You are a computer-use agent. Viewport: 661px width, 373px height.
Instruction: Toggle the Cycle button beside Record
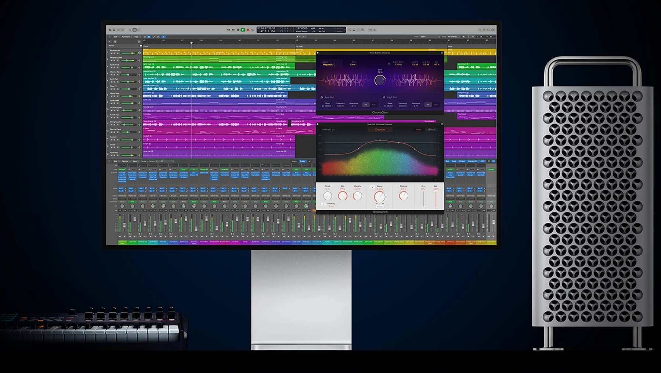pyautogui.click(x=252, y=30)
